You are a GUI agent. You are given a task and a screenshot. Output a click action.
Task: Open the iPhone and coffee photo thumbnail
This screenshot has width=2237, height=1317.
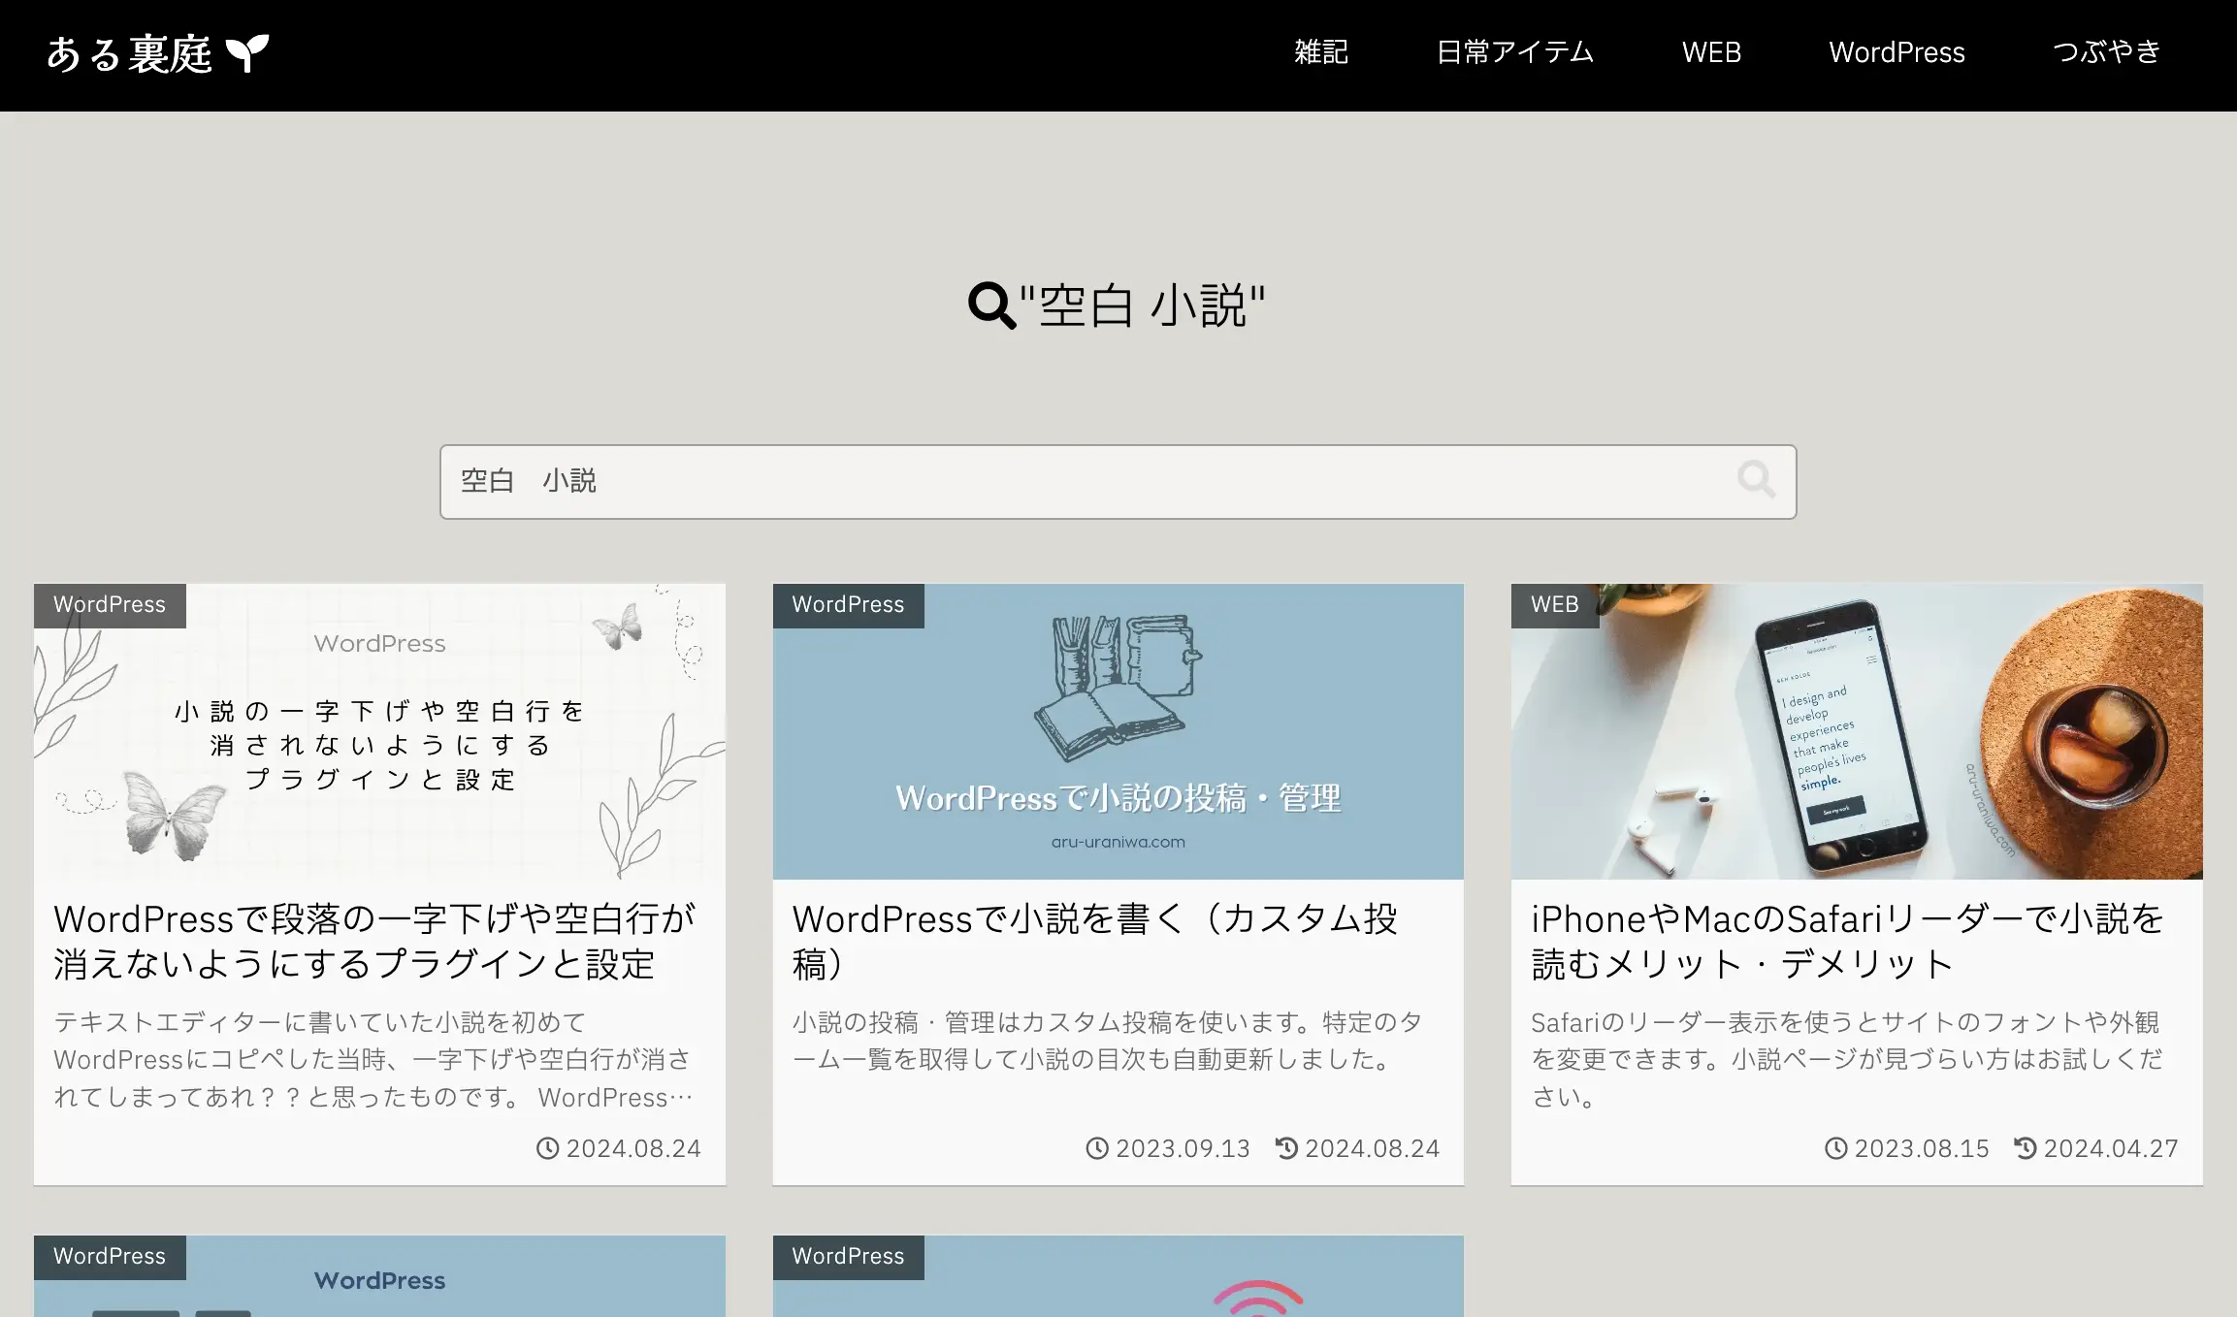tap(1857, 731)
